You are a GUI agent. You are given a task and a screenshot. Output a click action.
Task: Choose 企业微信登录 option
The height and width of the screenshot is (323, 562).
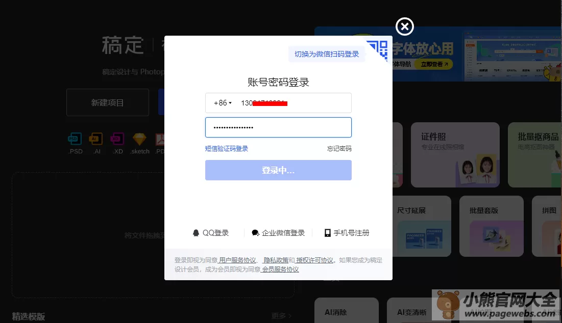[x=278, y=233]
